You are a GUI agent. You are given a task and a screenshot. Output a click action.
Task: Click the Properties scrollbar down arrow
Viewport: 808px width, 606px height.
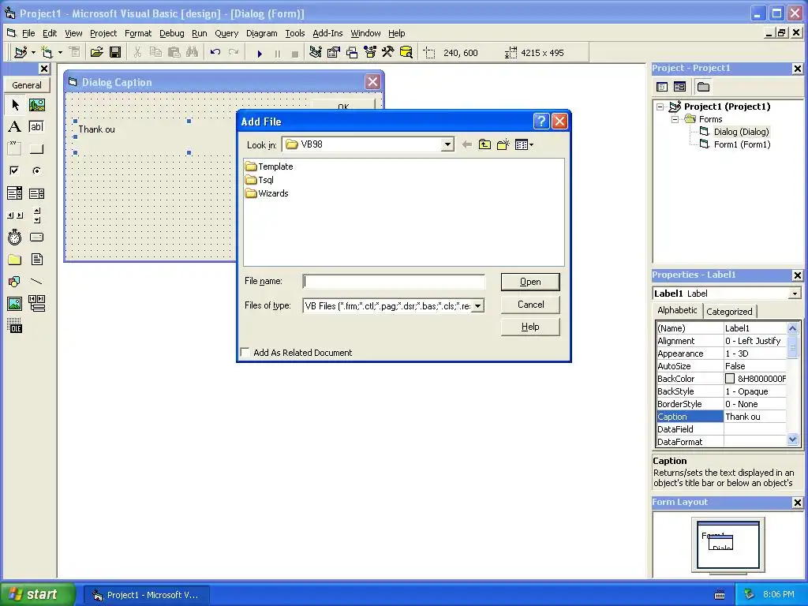tap(792, 440)
